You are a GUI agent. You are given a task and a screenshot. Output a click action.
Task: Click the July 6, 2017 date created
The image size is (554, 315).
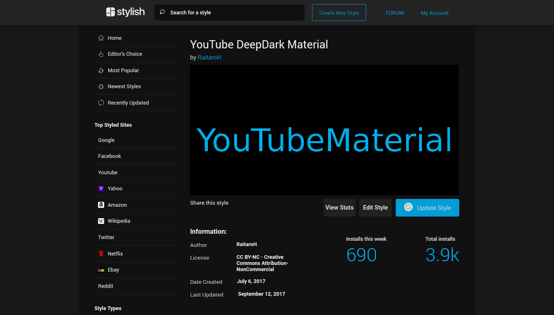251,281
